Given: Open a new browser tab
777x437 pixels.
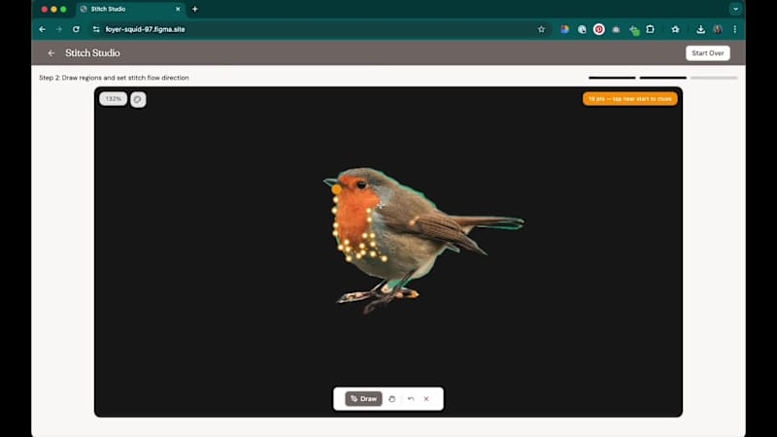Looking at the screenshot, I should coord(195,9).
